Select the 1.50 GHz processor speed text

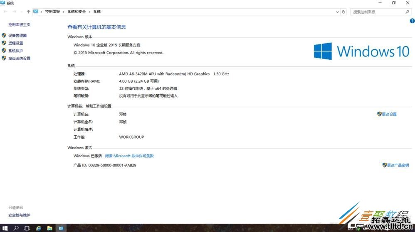(221, 74)
